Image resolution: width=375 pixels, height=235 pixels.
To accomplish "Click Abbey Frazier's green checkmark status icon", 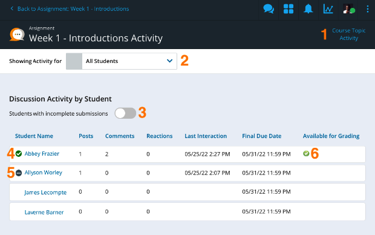I will click(x=19, y=154).
